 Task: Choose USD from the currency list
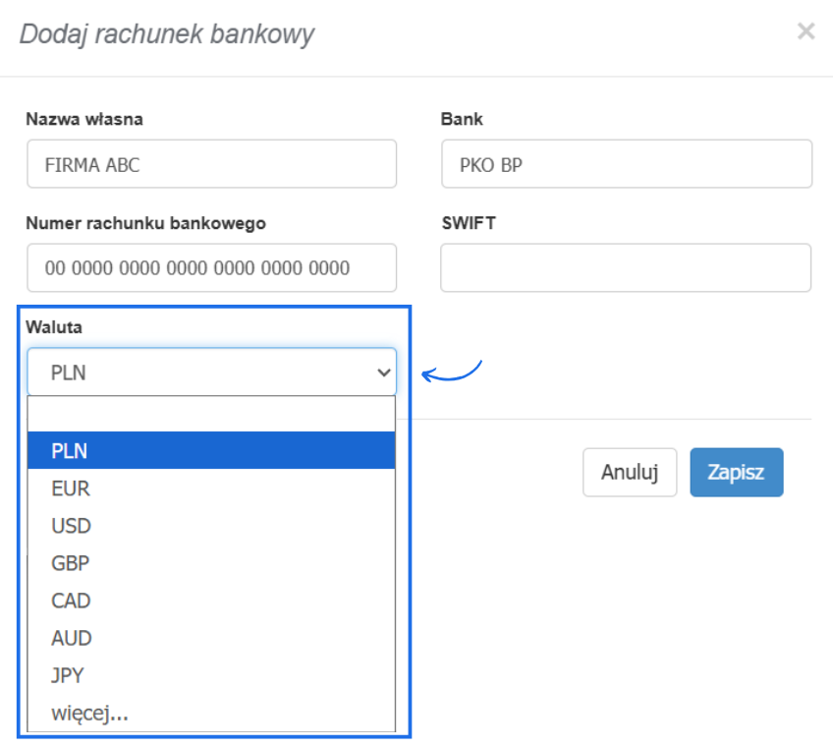pos(211,525)
